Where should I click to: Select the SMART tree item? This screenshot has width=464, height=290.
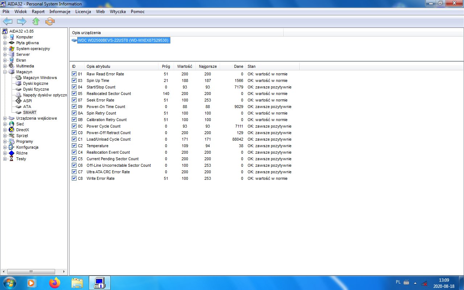(x=30, y=112)
